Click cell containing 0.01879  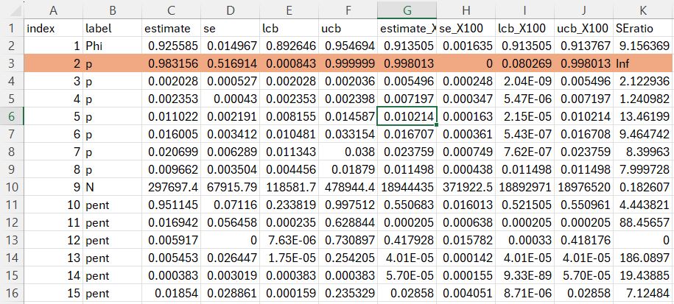coord(348,169)
